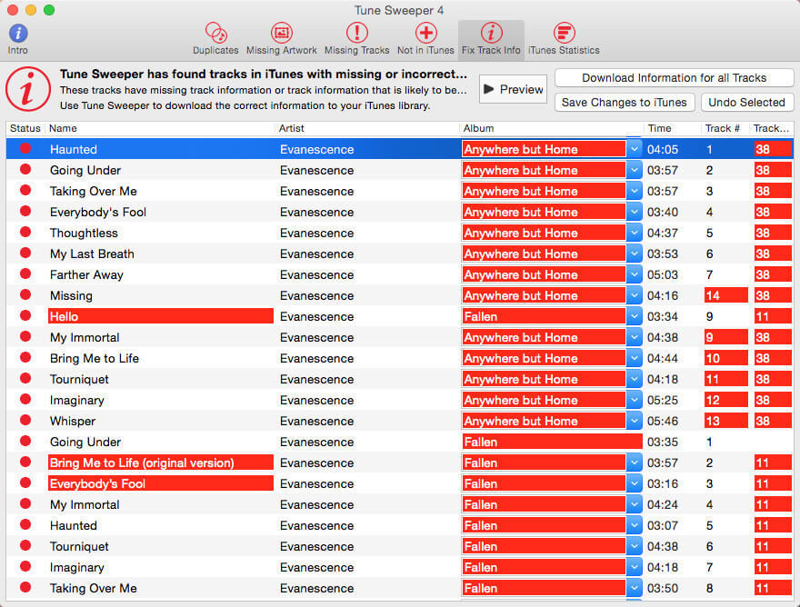Click the red status dot for Whisper
This screenshot has height=607, width=800.
pyautogui.click(x=25, y=421)
